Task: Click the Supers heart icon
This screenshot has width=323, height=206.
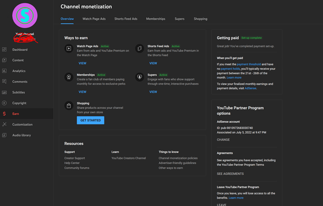Action: (x=139, y=77)
